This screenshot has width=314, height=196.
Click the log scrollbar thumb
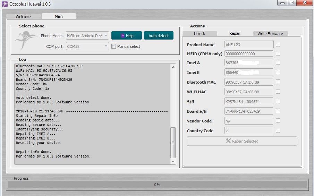173,143
